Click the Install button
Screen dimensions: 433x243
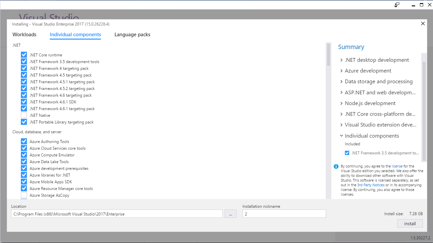[410, 224]
